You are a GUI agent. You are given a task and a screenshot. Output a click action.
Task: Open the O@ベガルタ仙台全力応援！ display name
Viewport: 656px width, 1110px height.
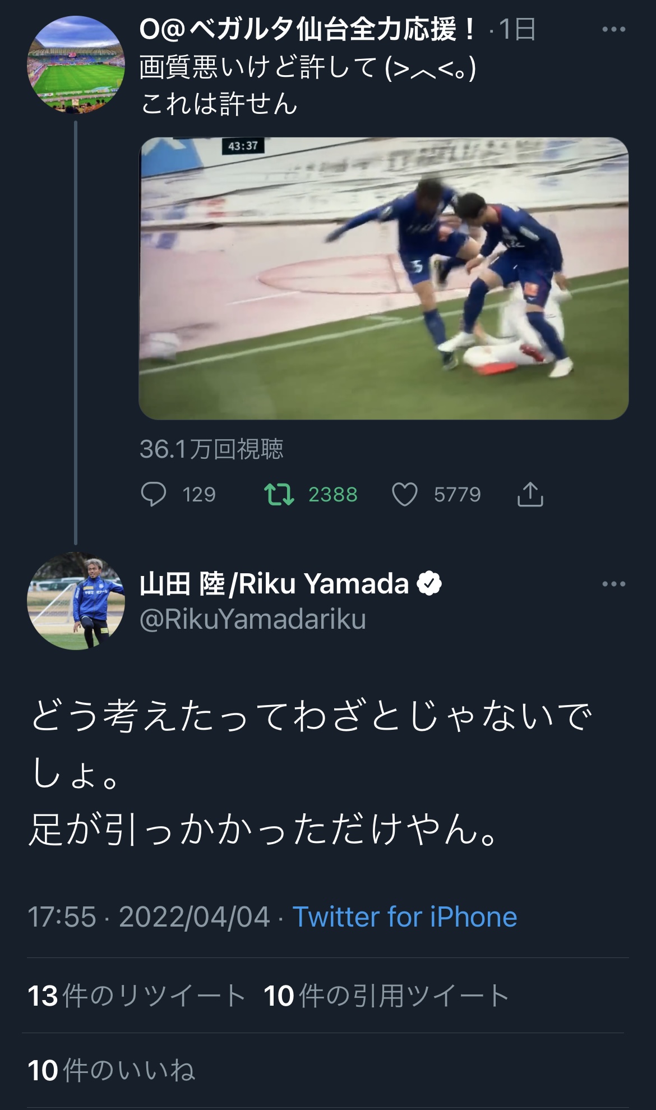308,30
